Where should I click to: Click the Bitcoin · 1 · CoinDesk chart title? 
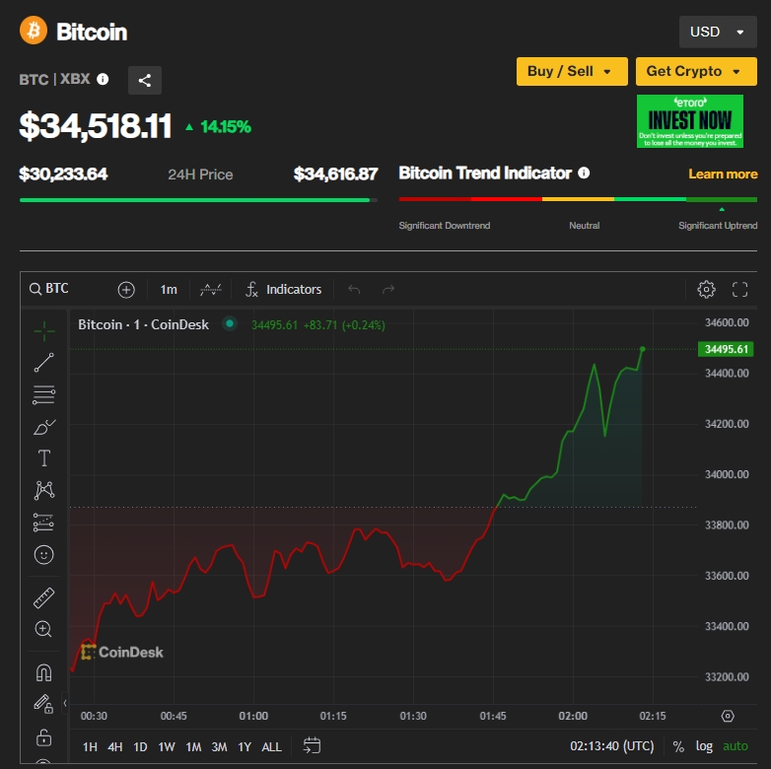(x=144, y=324)
